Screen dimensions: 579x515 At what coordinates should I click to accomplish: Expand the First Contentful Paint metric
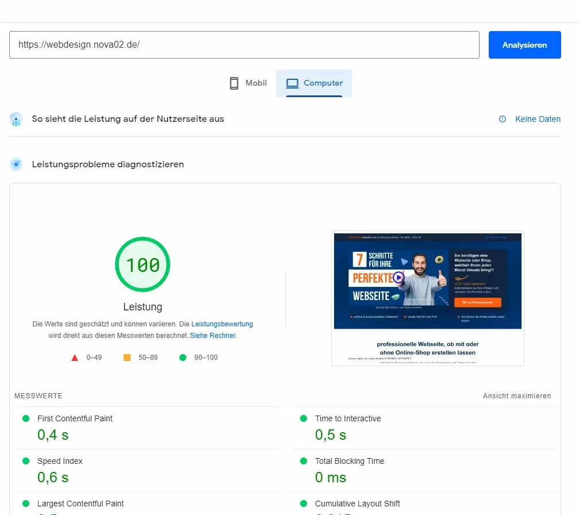(x=75, y=418)
